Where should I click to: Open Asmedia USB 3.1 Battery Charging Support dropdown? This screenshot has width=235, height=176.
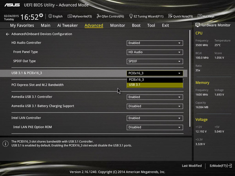click(x=155, y=106)
